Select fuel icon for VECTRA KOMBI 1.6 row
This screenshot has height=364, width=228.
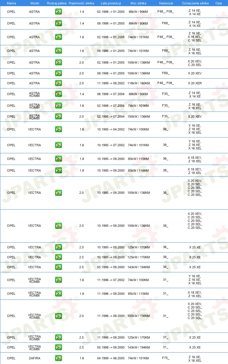(58, 280)
